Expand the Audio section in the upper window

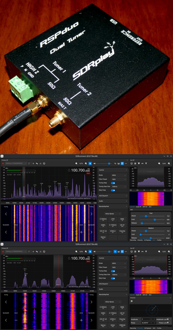tap(113, 201)
